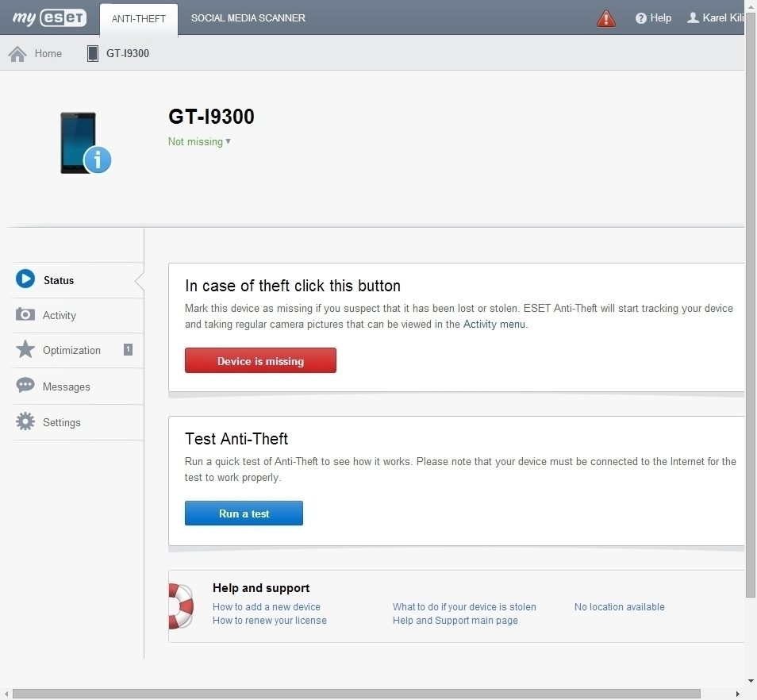Click the Status play icon
The image size is (757, 700).
pyautogui.click(x=25, y=279)
